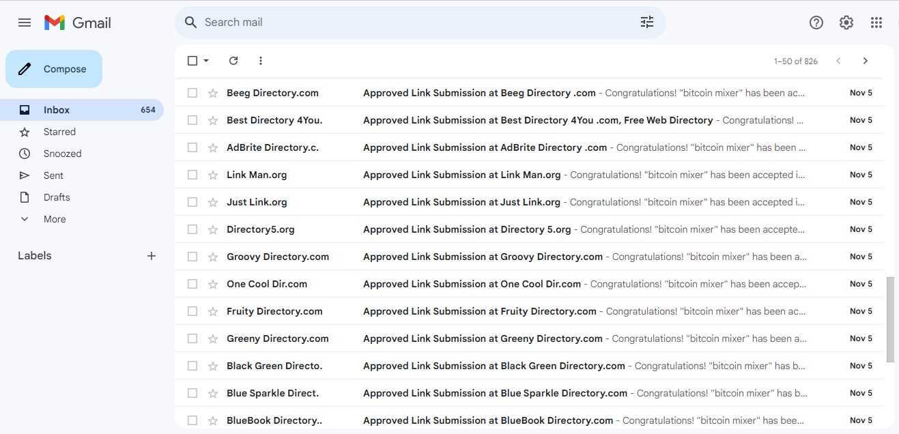Open the main menu hamburger icon
The image size is (899, 434).
coord(25,23)
